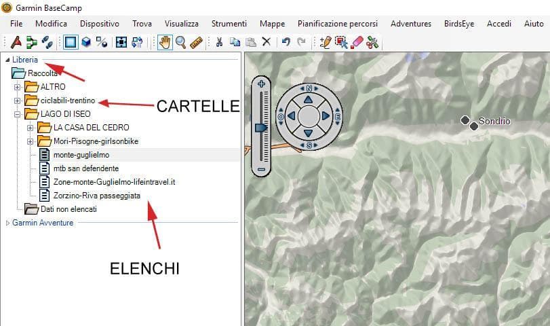
Task: Rotate map to North on compass
Action: pos(309,88)
